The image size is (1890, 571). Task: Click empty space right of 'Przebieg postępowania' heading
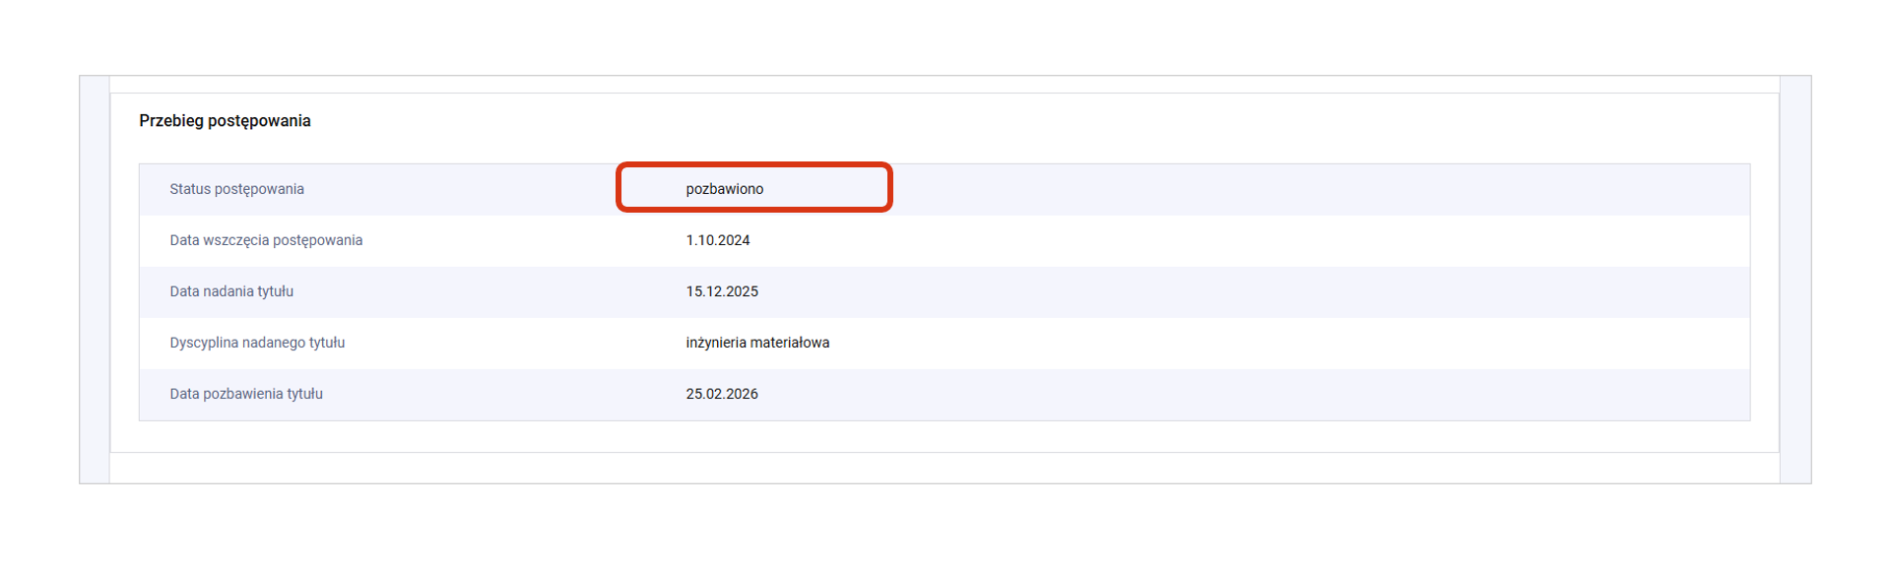(x=985, y=121)
